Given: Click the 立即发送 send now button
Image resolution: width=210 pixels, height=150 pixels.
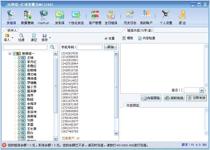Looking at the screenshot, I should (x=196, y=98).
